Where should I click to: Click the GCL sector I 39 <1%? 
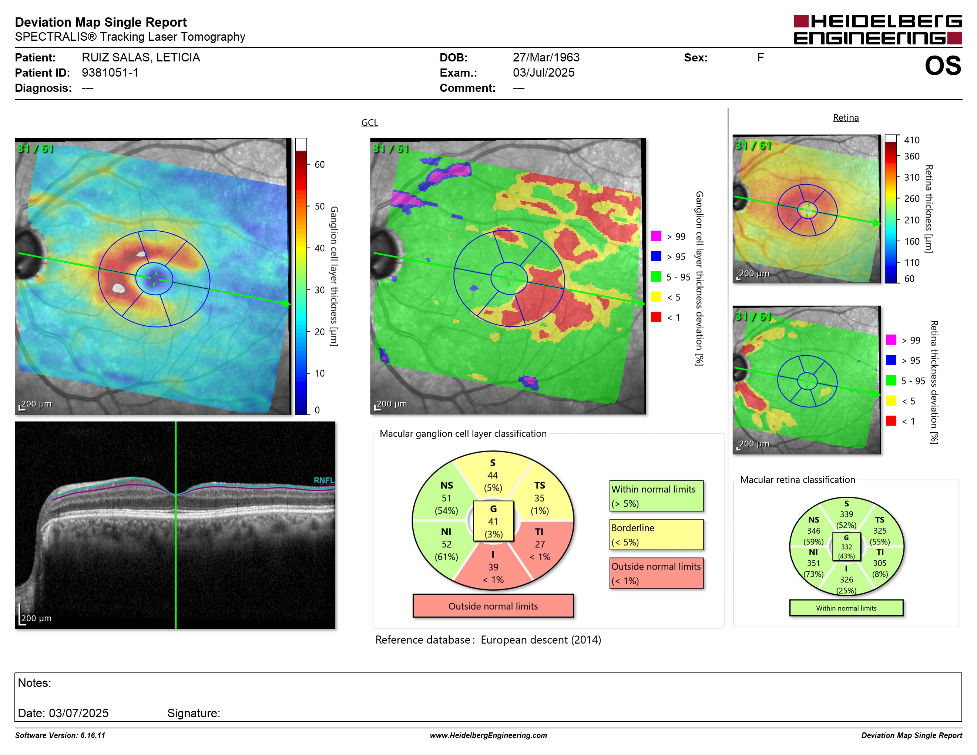point(493,567)
